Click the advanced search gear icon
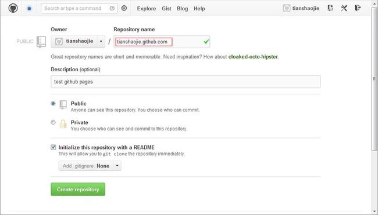The image size is (378, 215). click(x=124, y=8)
